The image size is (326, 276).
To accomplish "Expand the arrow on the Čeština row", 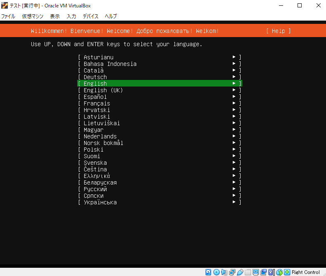I will click(234, 169).
